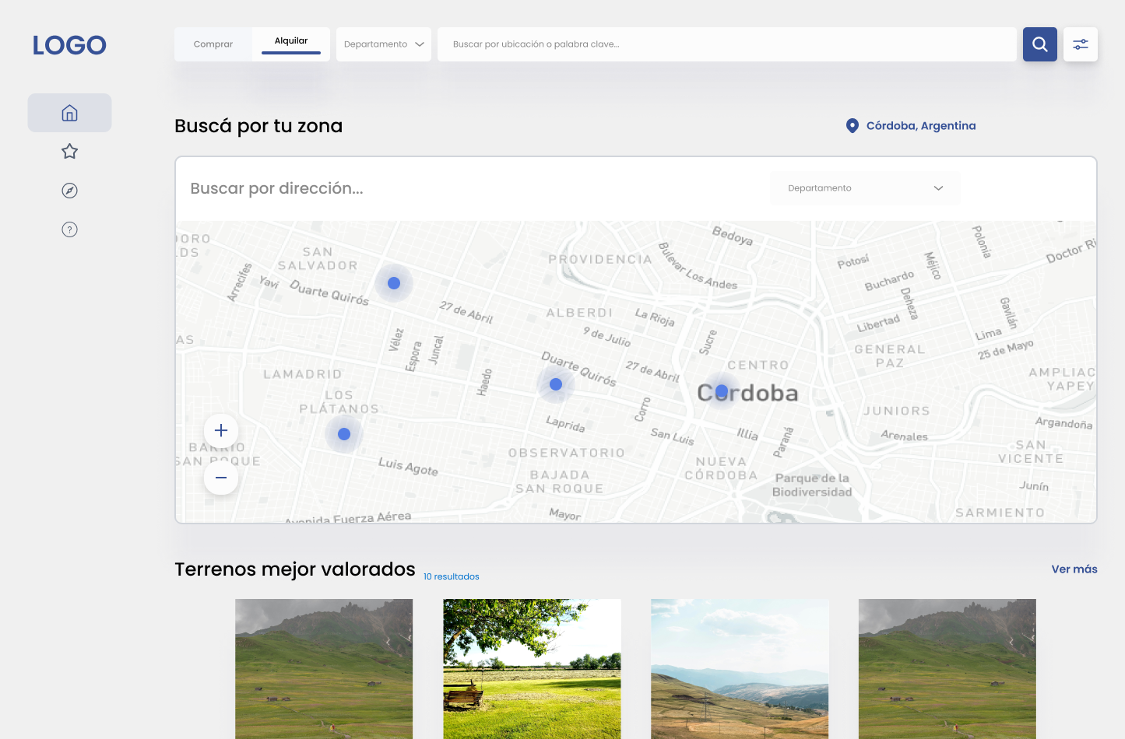Expand the top bar Departamento dropdown

point(384,44)
